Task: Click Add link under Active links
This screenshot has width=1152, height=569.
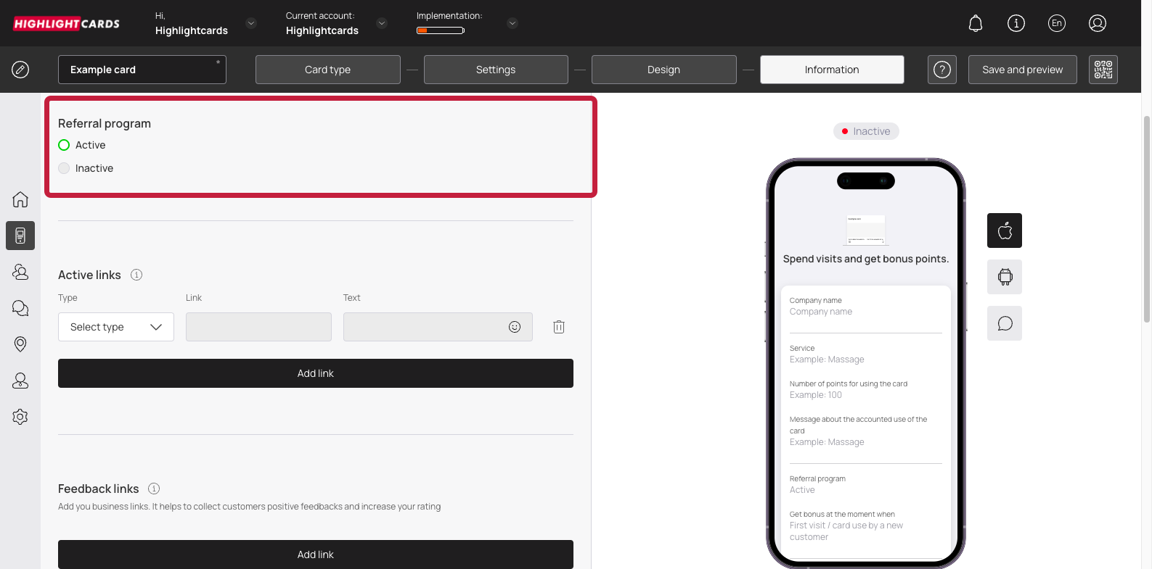Action: (316, 373)
